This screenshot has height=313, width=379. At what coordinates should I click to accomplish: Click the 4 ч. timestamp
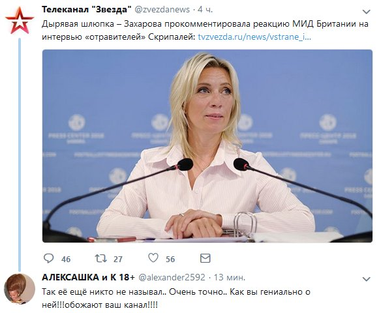coord(205,10)
